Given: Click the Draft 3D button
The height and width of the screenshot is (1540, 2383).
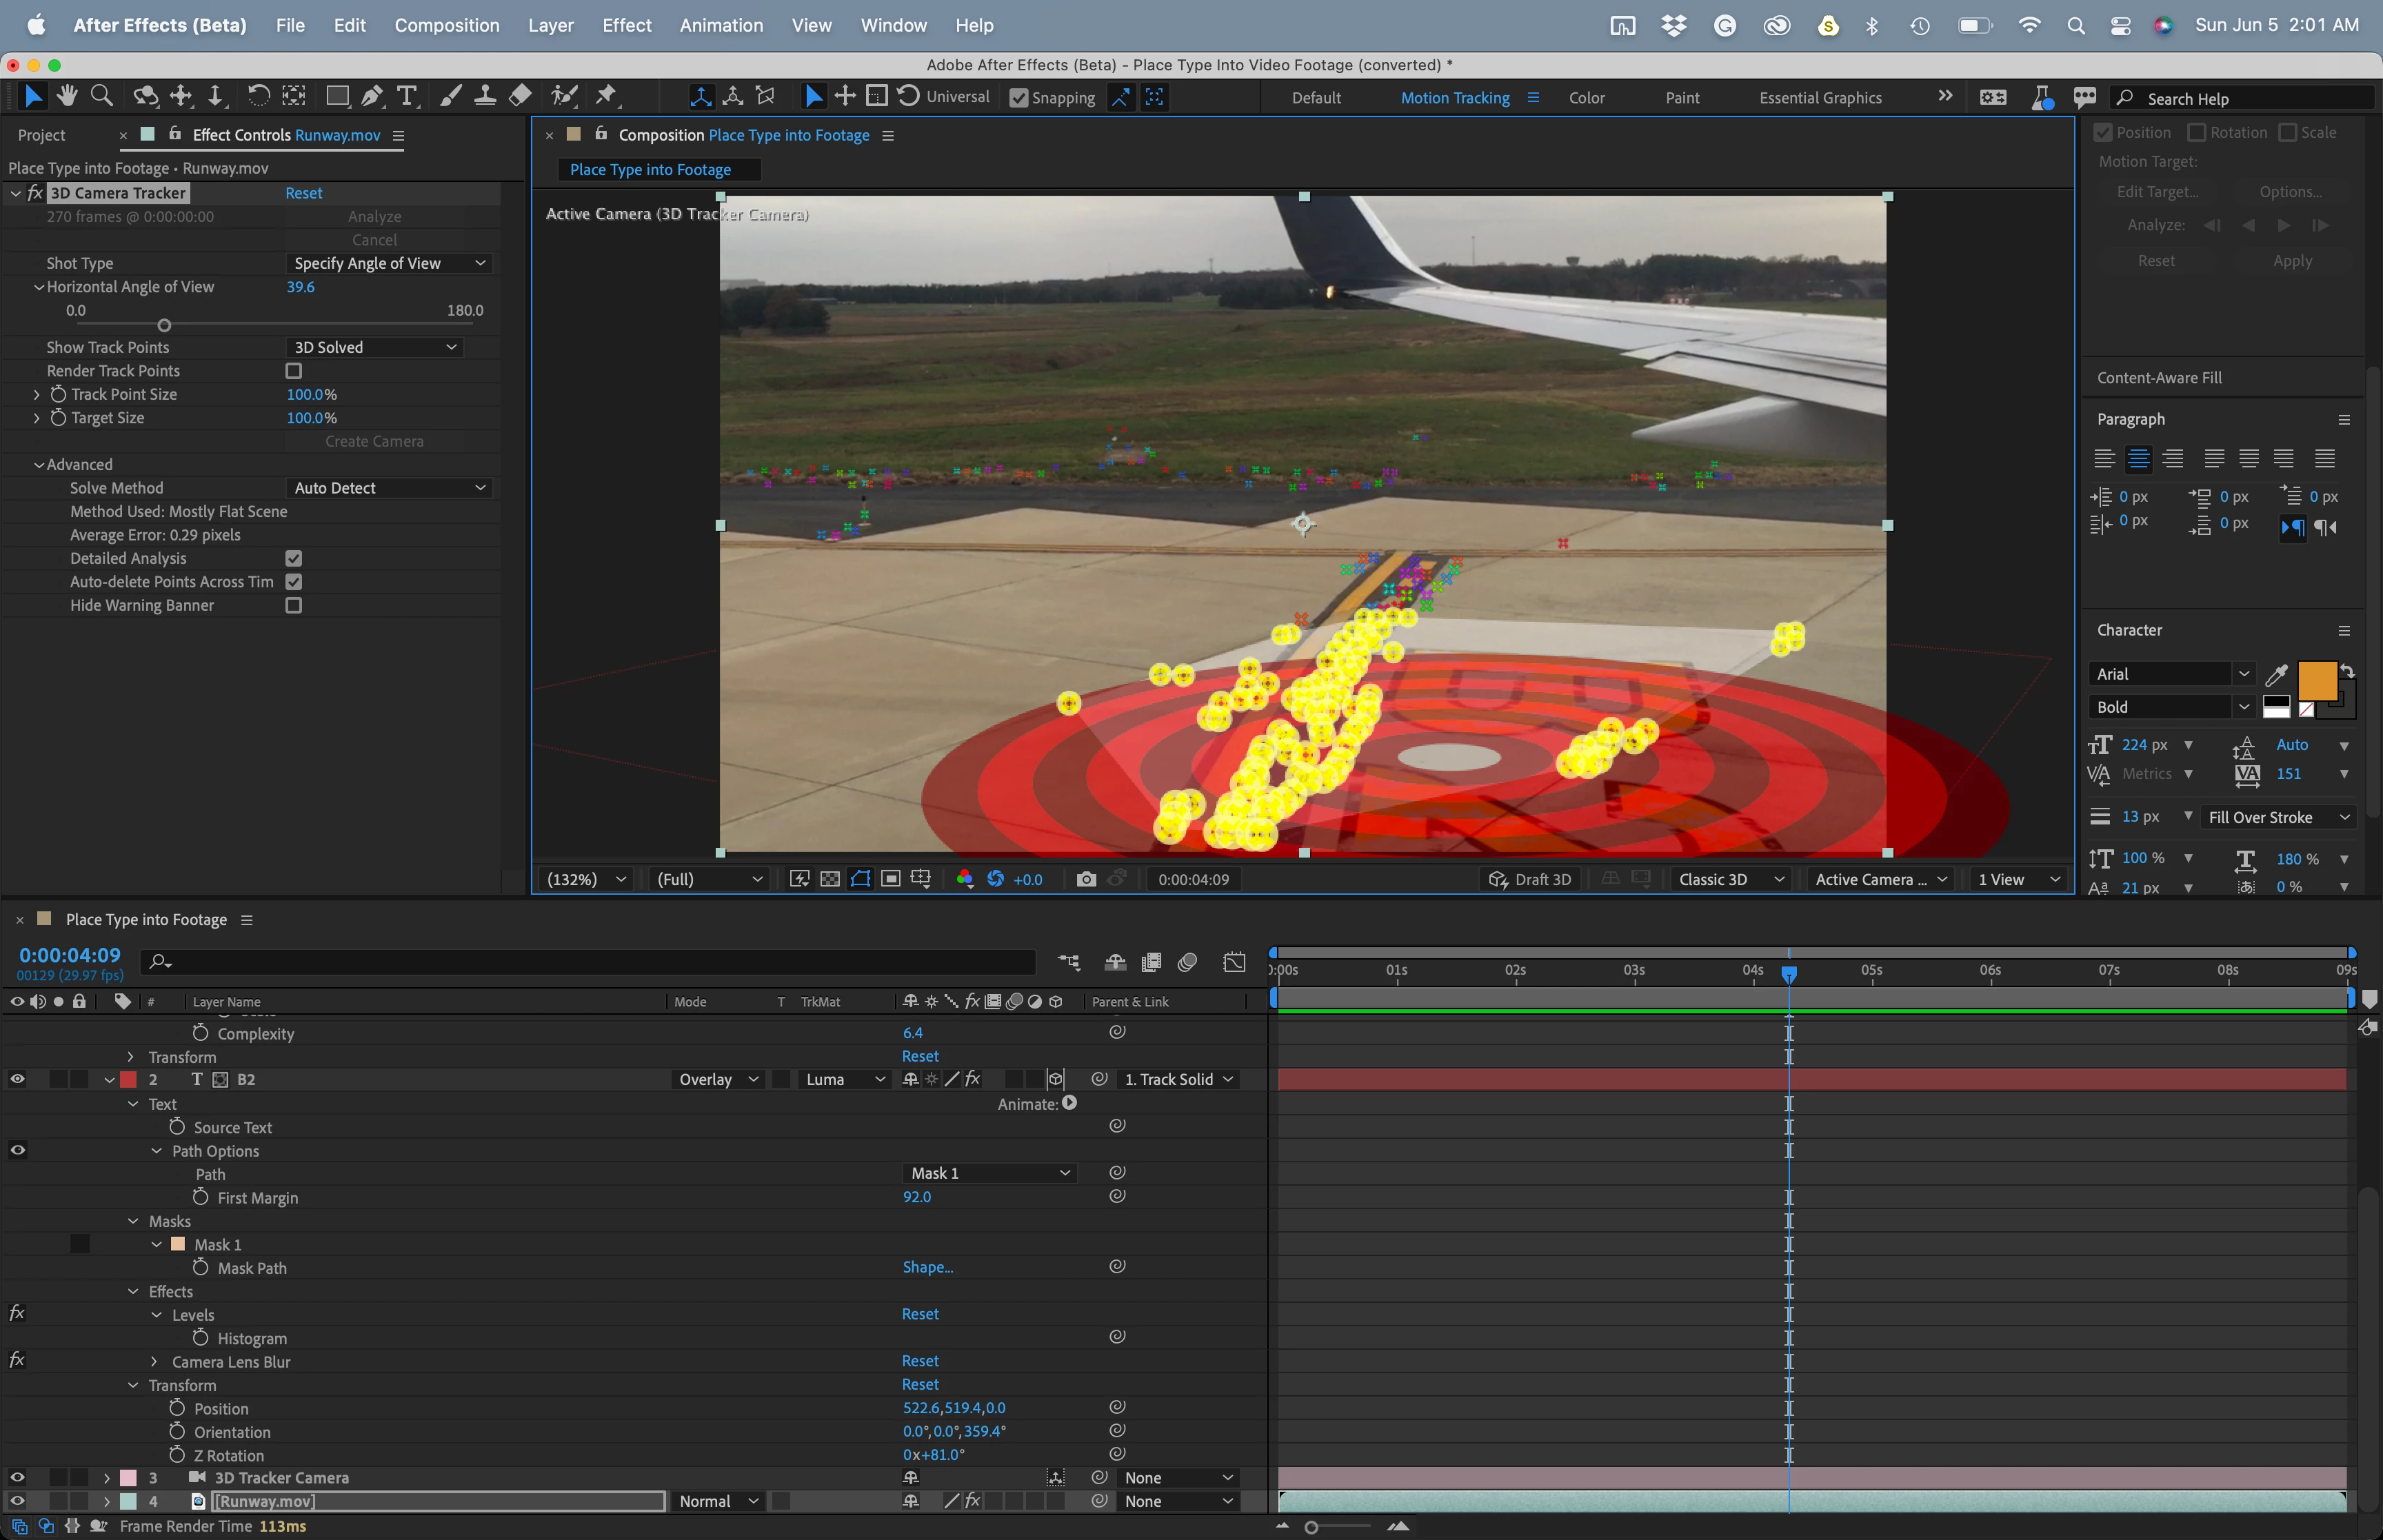Looking at the screenshot, I should (x=1530, y=879).
